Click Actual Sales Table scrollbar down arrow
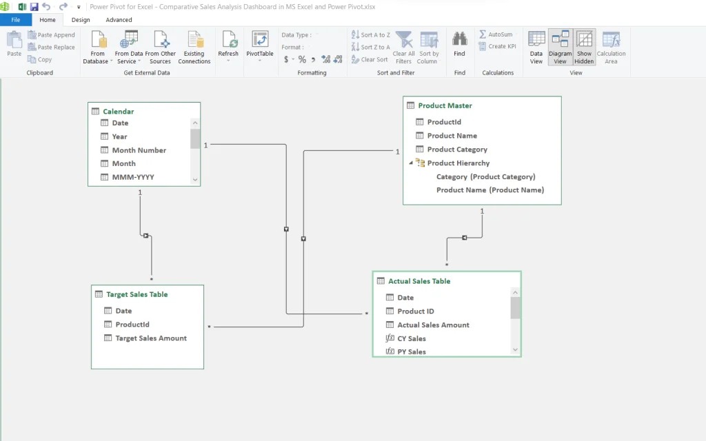The width and height of the screenshot is (706, 441). [x=516, y=349]
